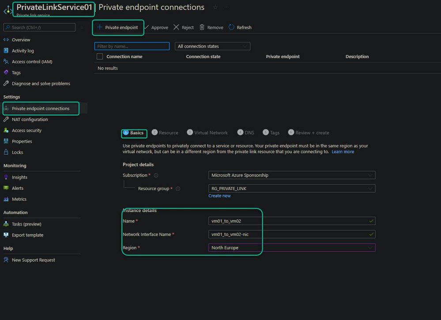Expand the Resource group dropdown
Image resolution: width=441 pixels, height=320 pixels.
[292, 188]
